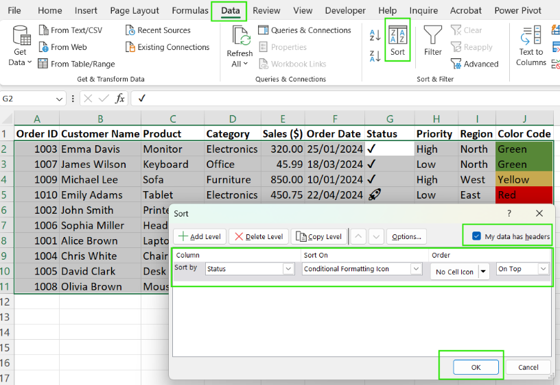Click the Insert Function fx icon
Viewport: 560px width, 385px height.
[119, 98]
